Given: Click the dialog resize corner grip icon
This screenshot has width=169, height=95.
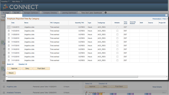Looking at the screenshot, I should (167, 79).
